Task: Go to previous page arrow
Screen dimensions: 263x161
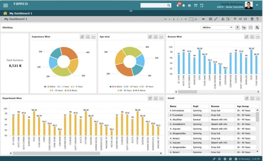Action: pyautogui.click(x=169, y=19)
